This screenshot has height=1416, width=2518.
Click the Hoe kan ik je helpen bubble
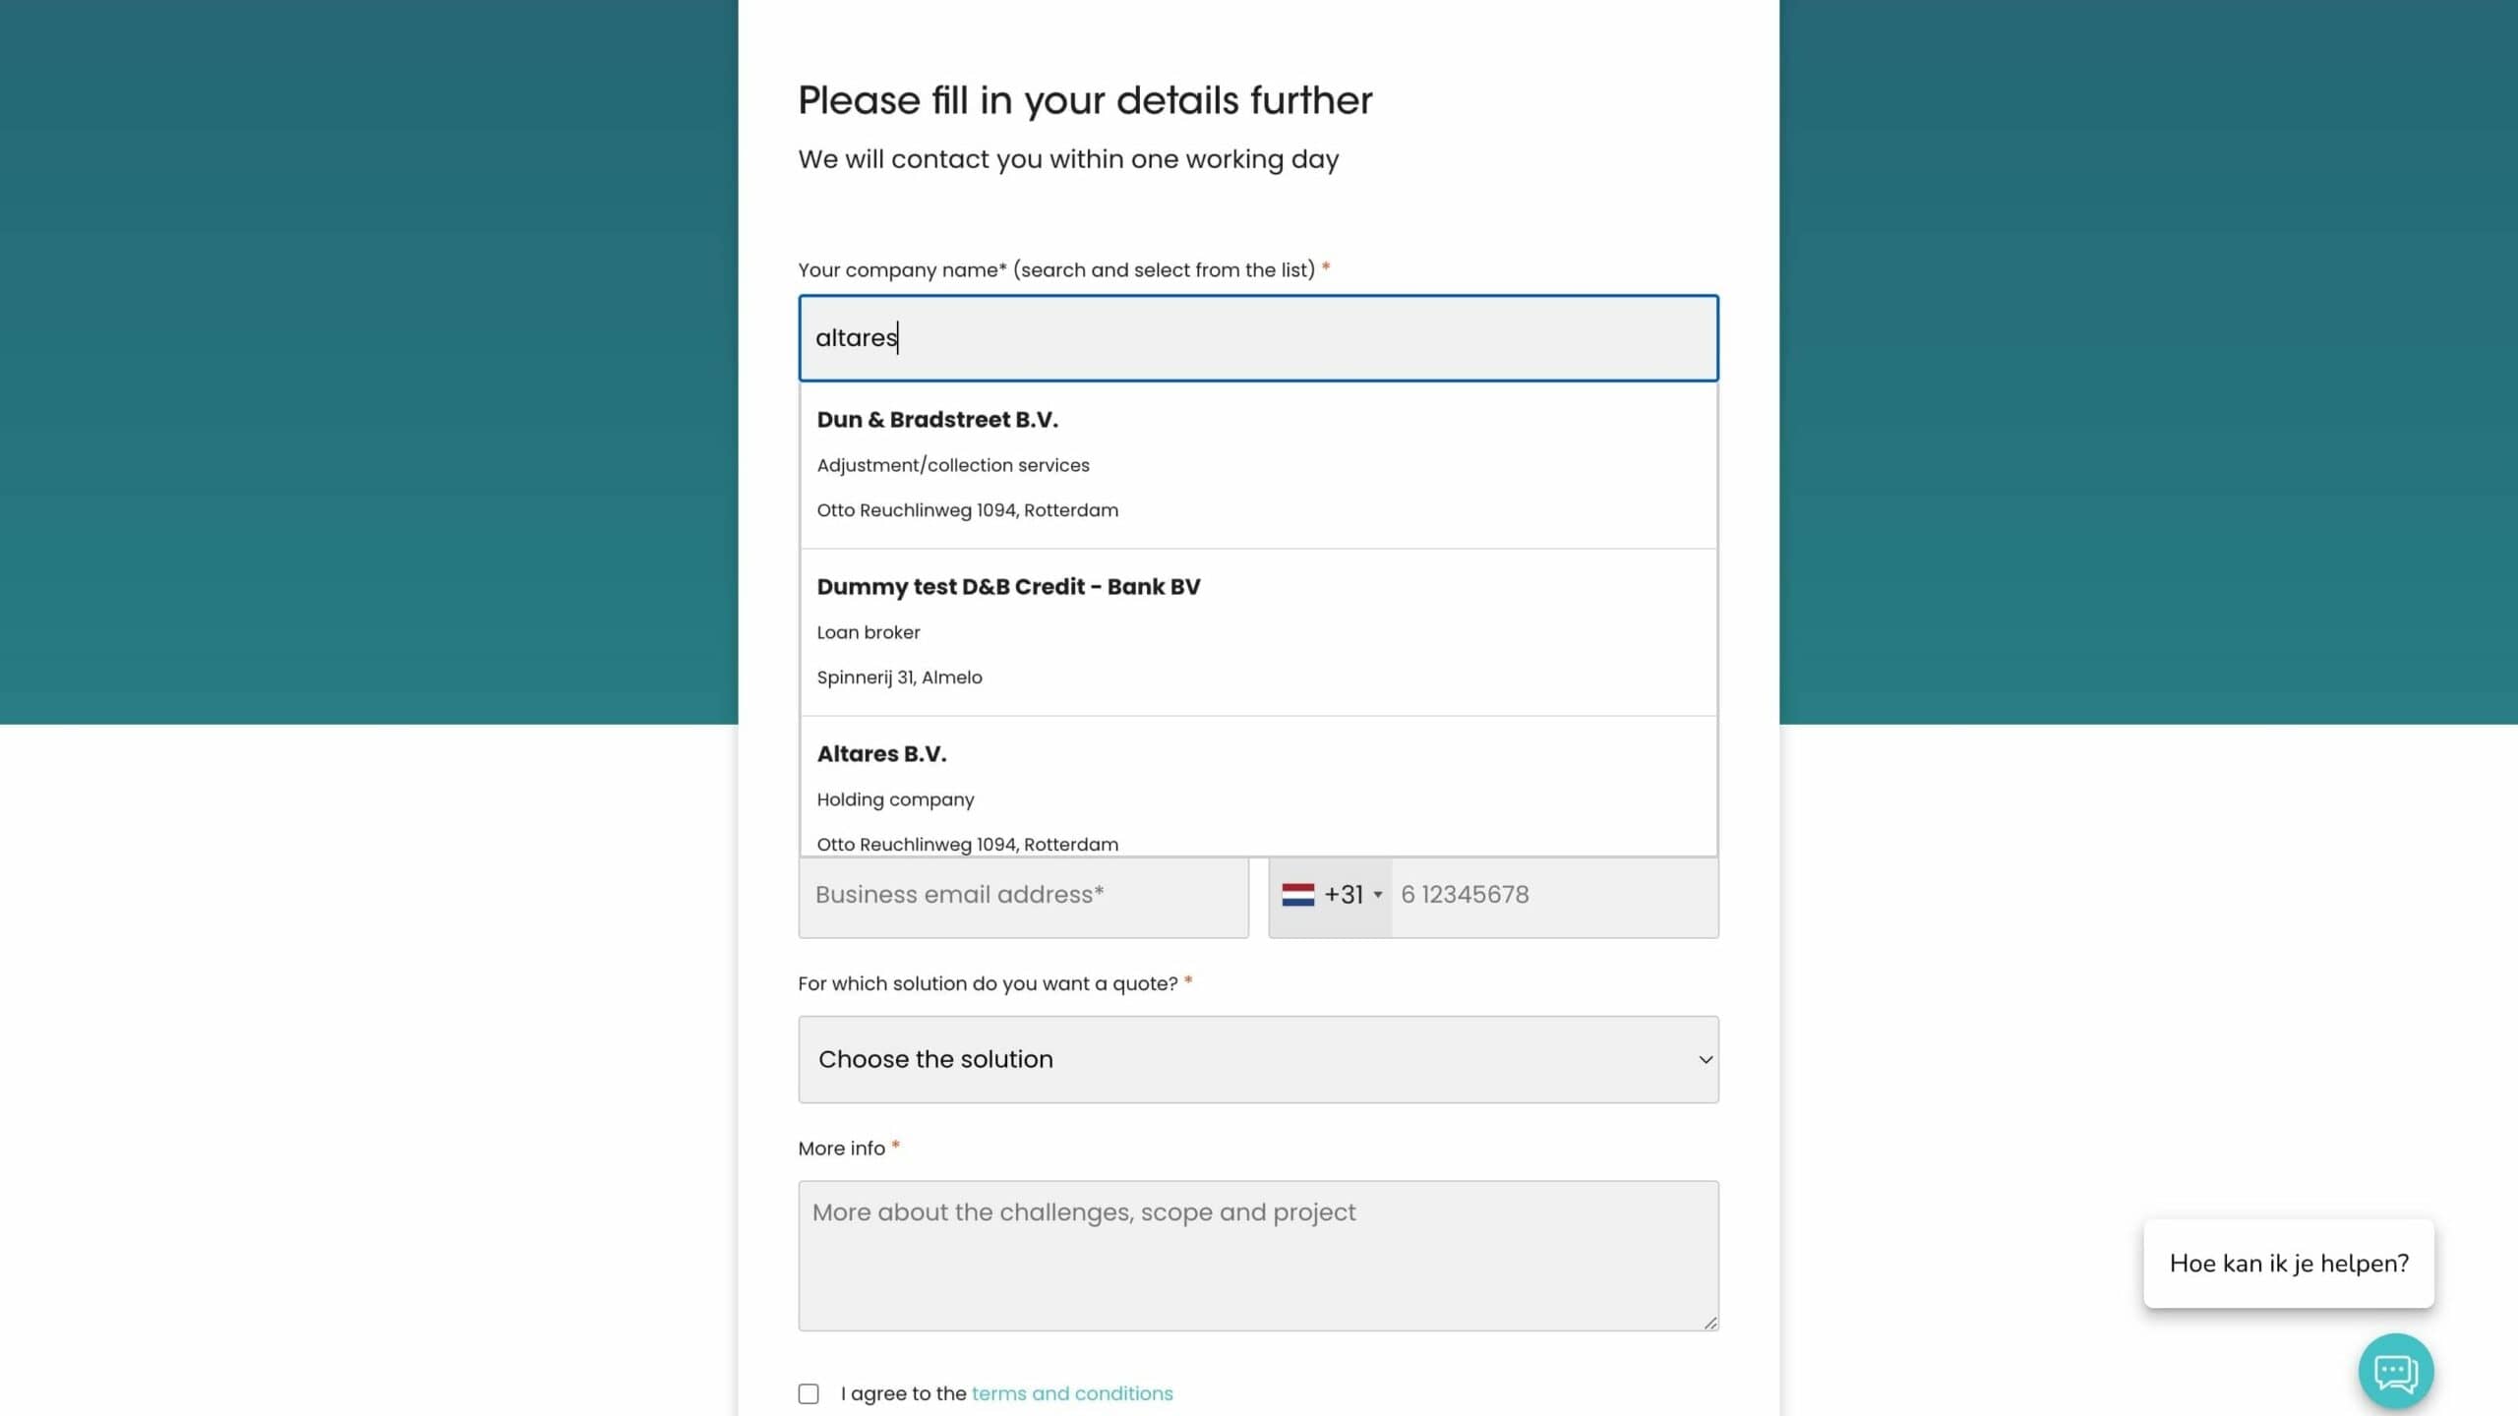(x=2289, y=1264)
